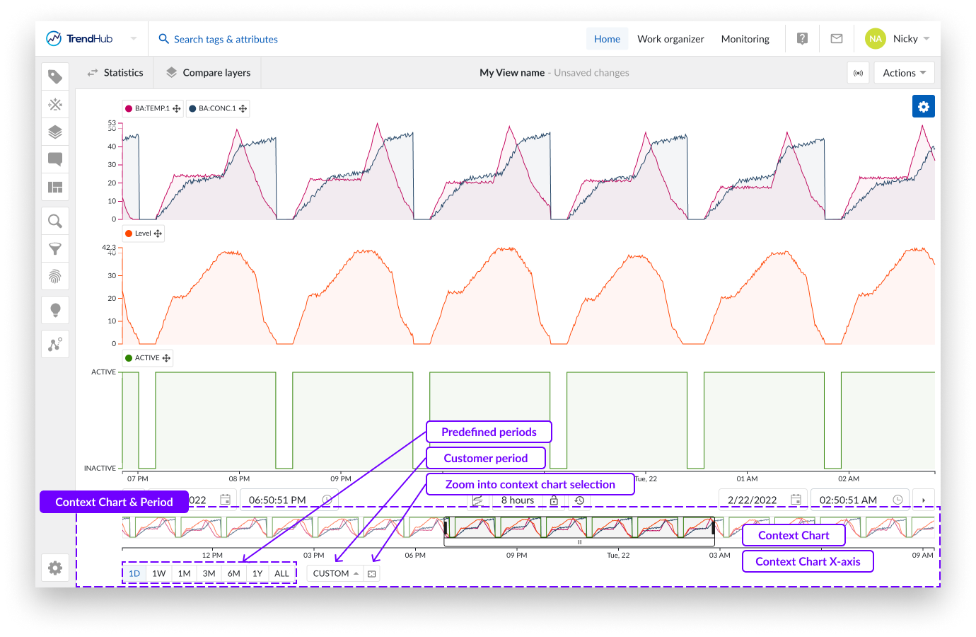
Task: Click the BA:TEMP.1 magenta color dot
Action: click(x=129, y=109)
